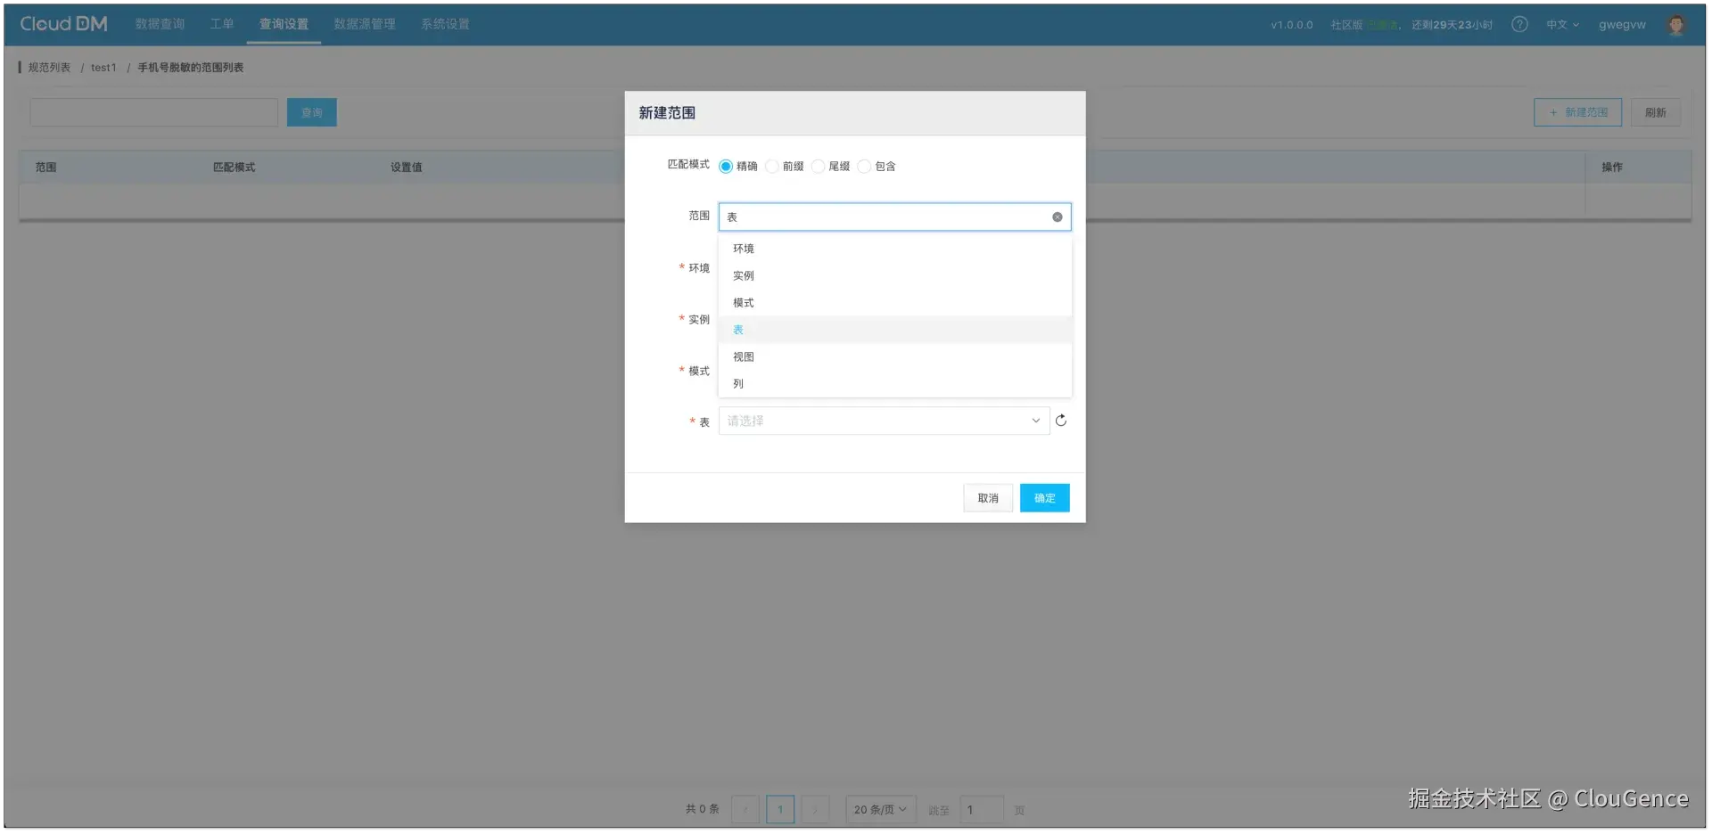This screenshot has height=834, width=1712.
Task: Click the Cloud DM logo
Action: point(63,24)
